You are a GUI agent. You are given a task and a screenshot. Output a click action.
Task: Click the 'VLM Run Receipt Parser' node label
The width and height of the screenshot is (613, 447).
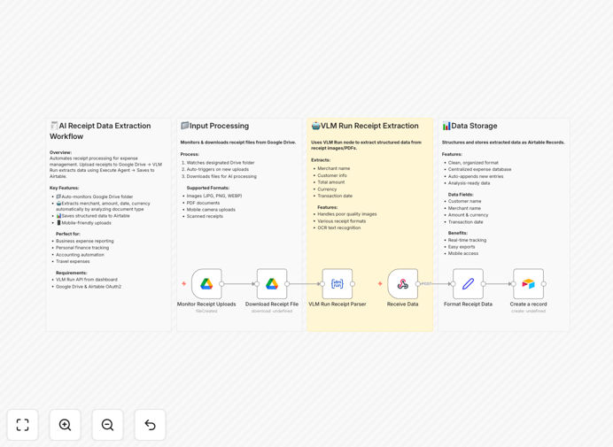(x=337, y=304)
